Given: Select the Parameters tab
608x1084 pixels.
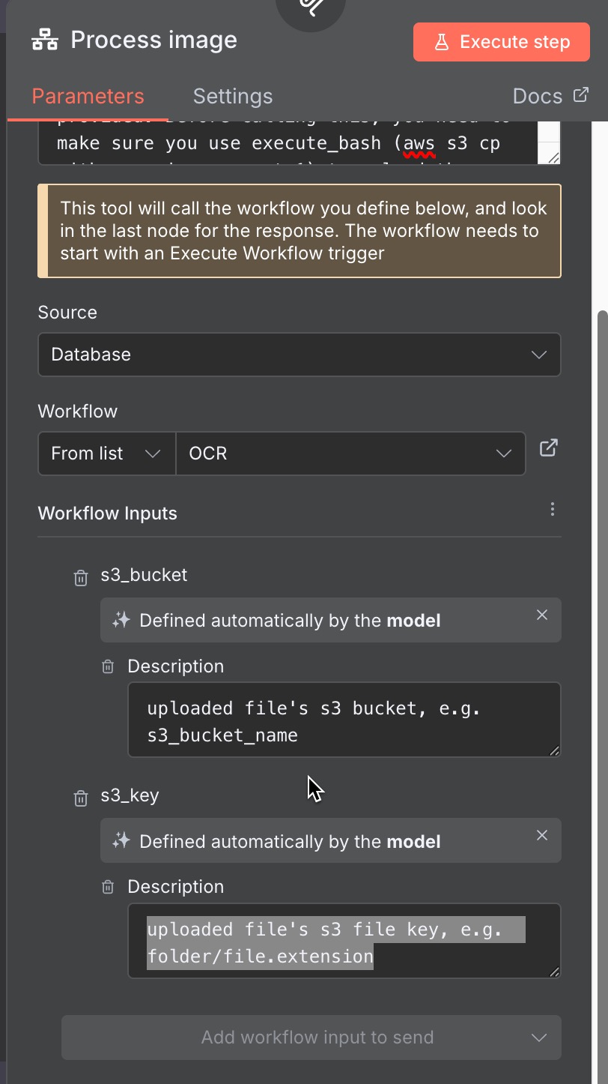Looking at the screenshot, I should [x=88, y=96].
